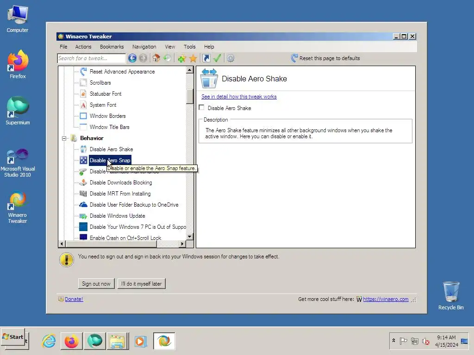474x355 pixels.
Task: Open the Help menu
Action: tap(209, 47)
